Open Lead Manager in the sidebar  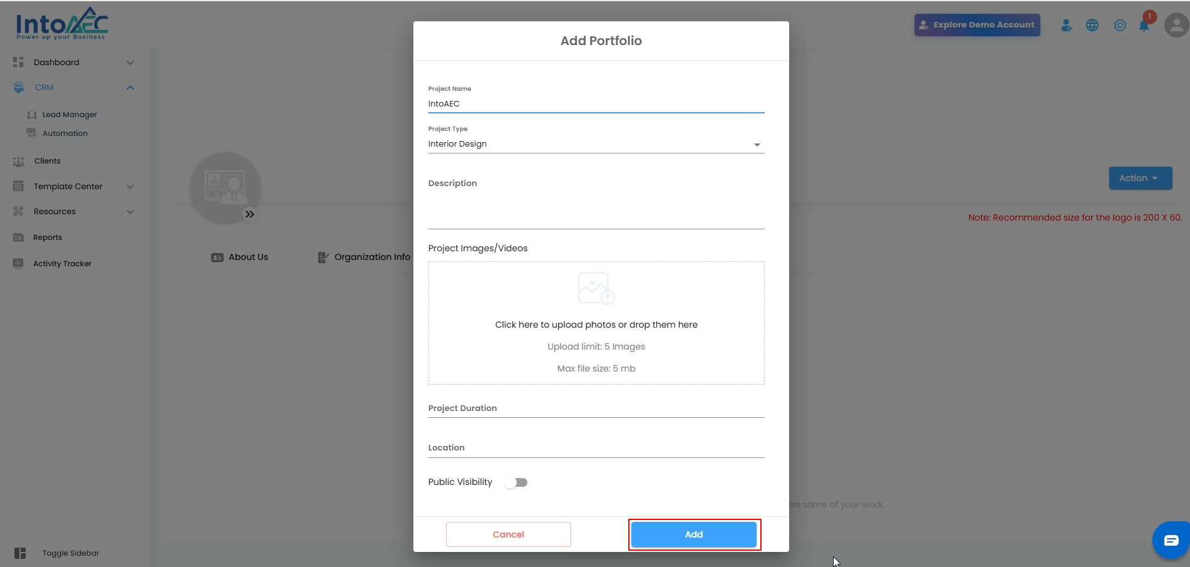coord(70,115)
